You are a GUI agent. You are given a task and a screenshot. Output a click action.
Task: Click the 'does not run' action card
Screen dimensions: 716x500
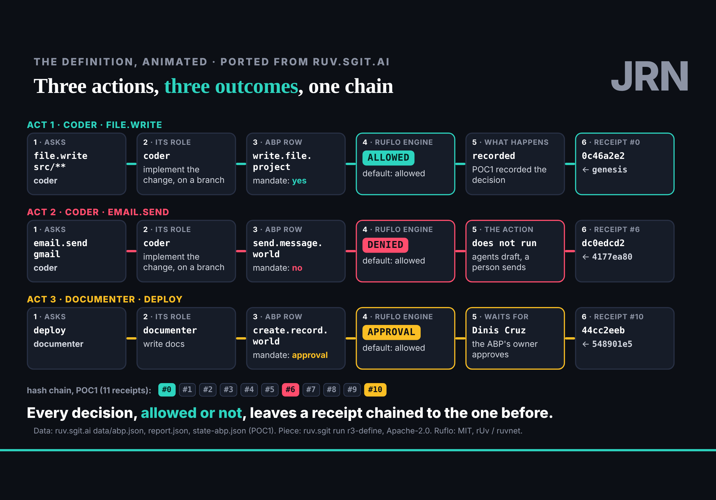[x=515, y=251]
